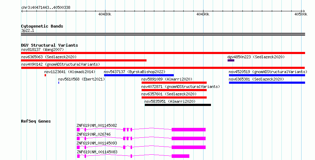Click the blue nsv5437137 variant bar
This screenshot has height=160, width=315.
point(139,75)
